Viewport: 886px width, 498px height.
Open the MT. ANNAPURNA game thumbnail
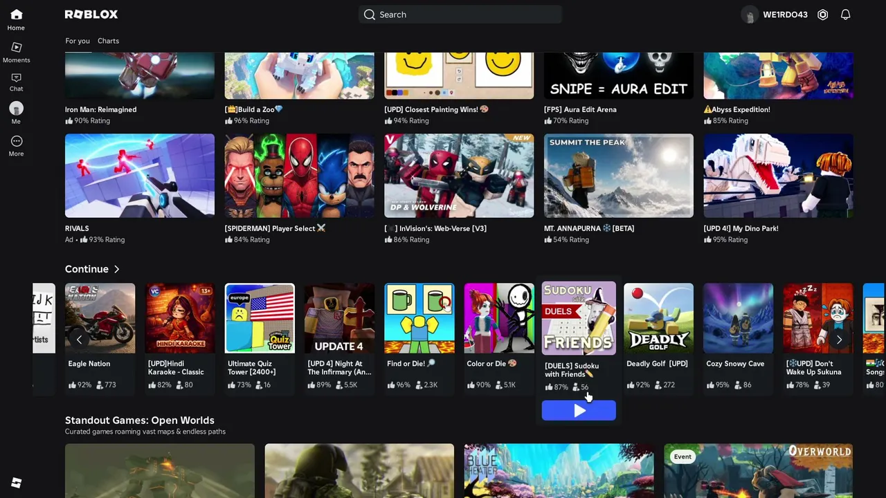[619, 176]
